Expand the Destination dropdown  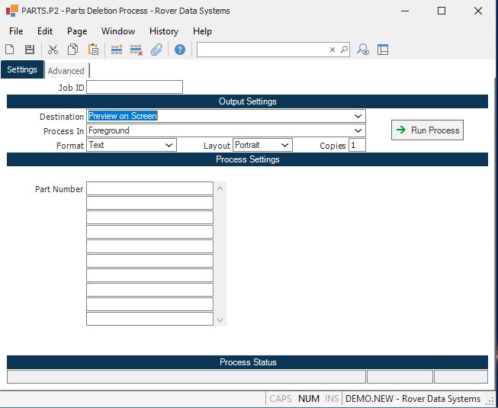pyautogui.click(x=358, y=116)
